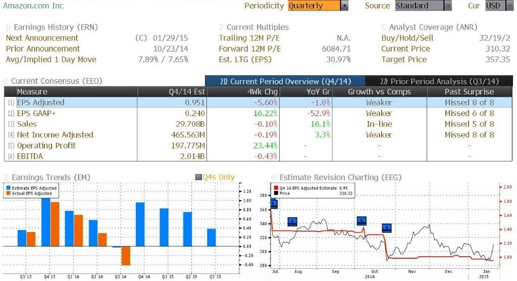Switch to Current Period Overview (Q4/14) tab
The image size is (517, 281).
point(285,81)
